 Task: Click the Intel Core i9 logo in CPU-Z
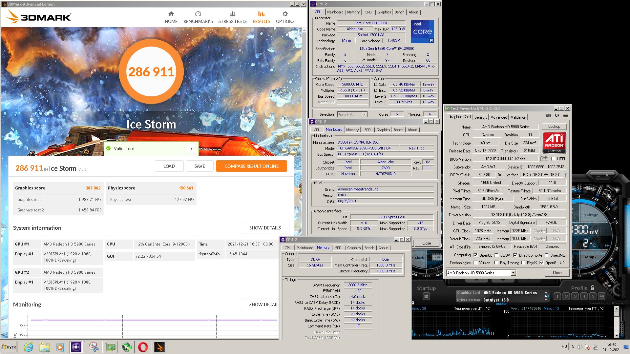point(423,32)
